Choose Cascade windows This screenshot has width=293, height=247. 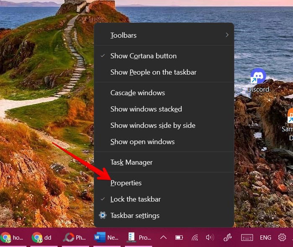[164, 93]
